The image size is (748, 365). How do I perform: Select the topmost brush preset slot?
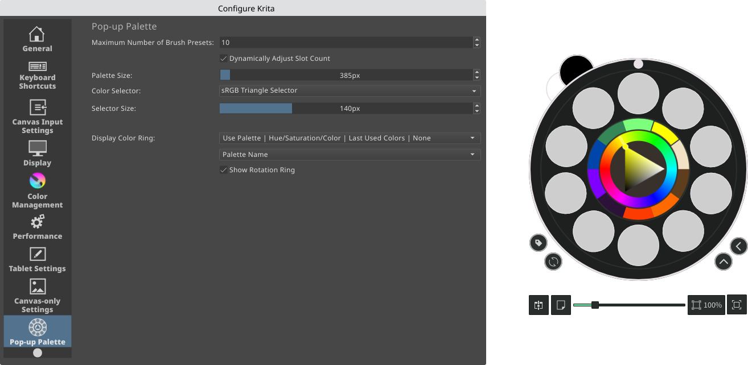point(638,93)
